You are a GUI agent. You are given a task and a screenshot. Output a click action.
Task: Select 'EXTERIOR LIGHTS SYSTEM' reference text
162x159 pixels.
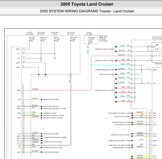click(x=53, y=148)
